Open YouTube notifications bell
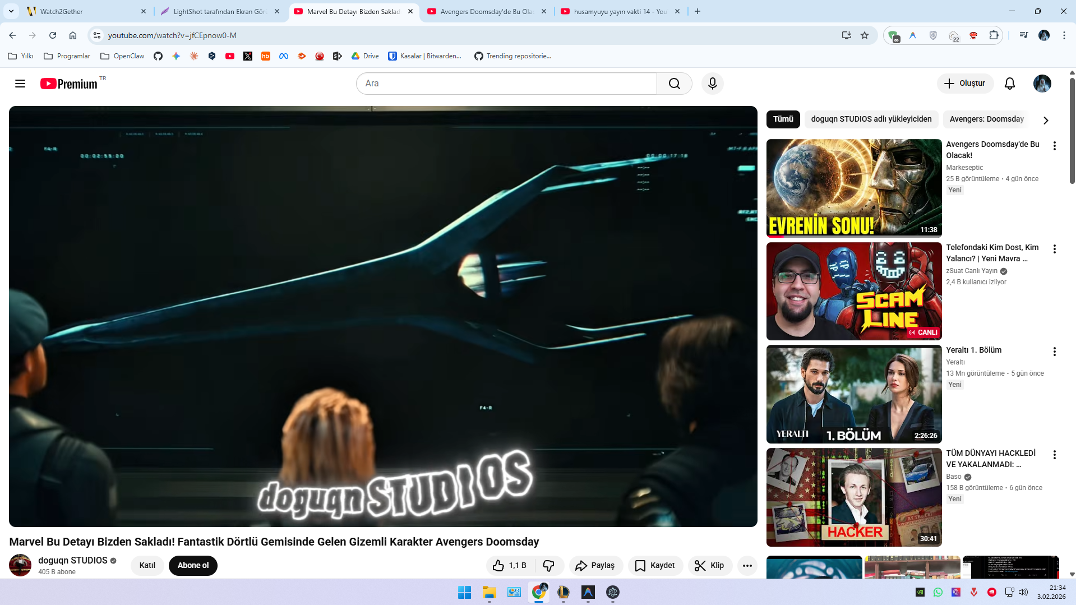The height and width of the screenshot is (605, 1076). pyautogui.click(x=1010, y=84)
